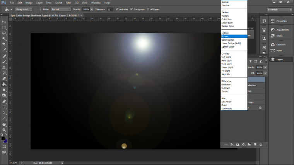The image size is (294, 165).
Task: Open Foreground fill source dropdown
Action: click(x=24, y=9)
